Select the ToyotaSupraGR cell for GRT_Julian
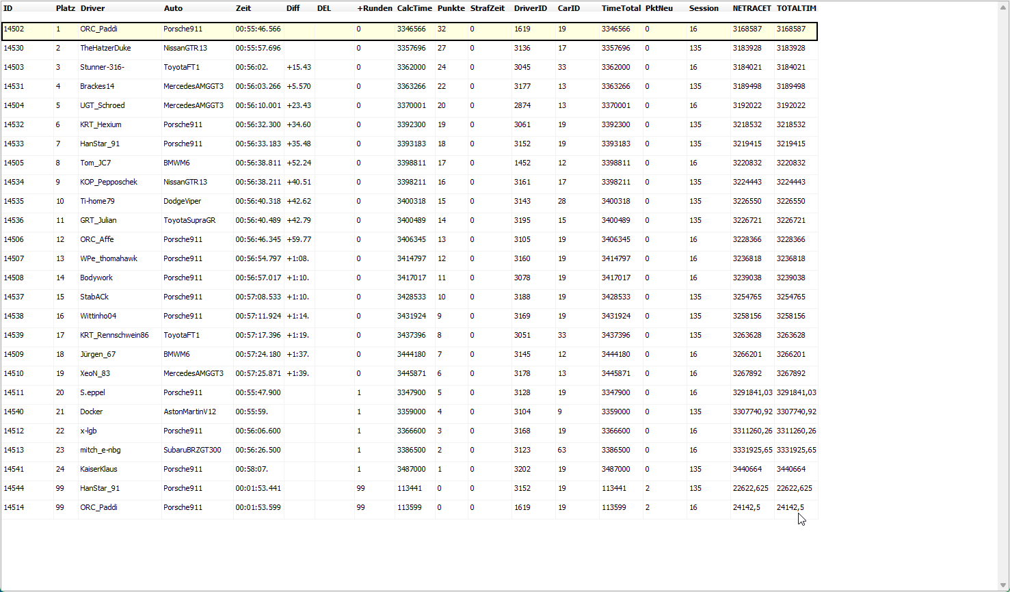Viewport: 1010px width, 592px height. click(189, 220)
